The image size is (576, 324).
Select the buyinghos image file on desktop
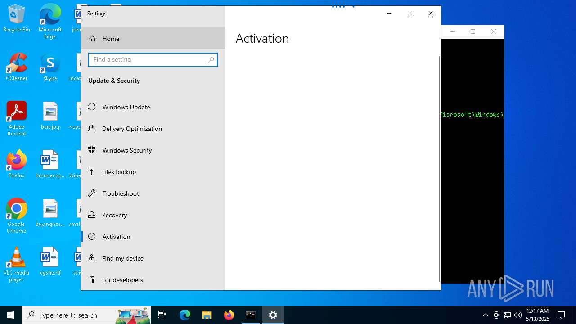(50, 213)
